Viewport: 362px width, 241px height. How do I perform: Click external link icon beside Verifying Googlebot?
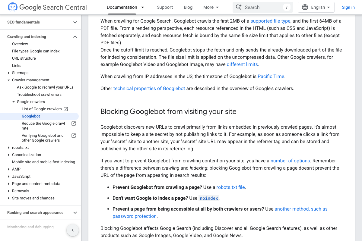pyautogui.click(x=73, y=136)
